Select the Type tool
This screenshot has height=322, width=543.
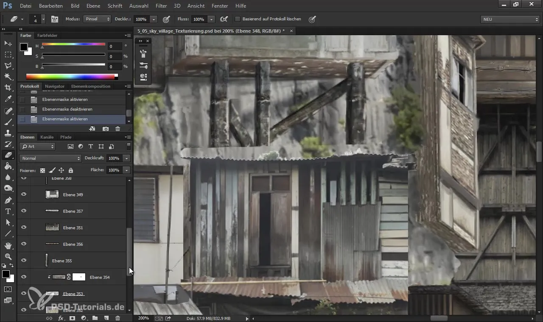click(x=8, y=211)
